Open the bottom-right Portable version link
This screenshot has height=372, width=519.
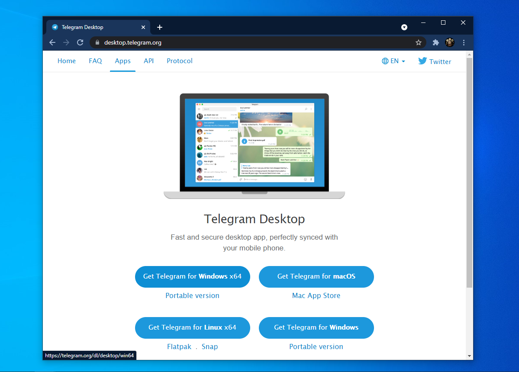316,346
